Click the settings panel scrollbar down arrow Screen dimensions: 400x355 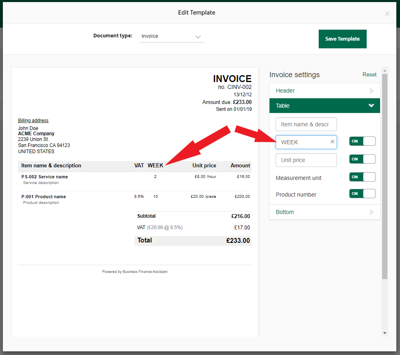pos(385,333)
